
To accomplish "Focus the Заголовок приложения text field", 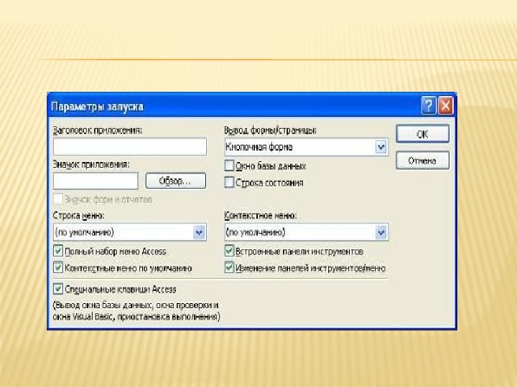I will pos(129,147).
